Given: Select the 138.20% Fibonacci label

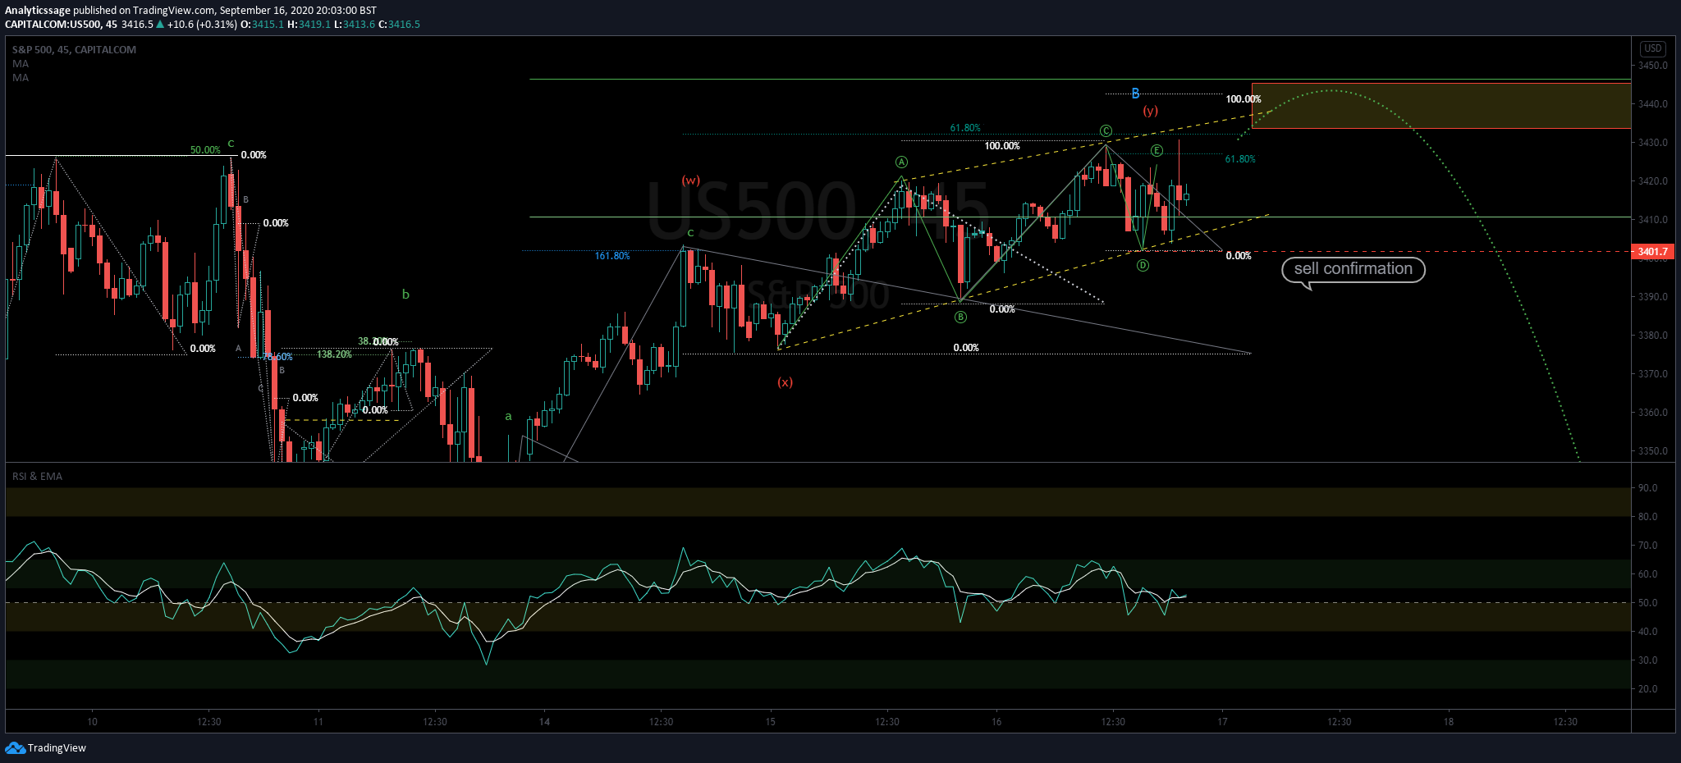Looking at the screenshot, I should (334, 354).
